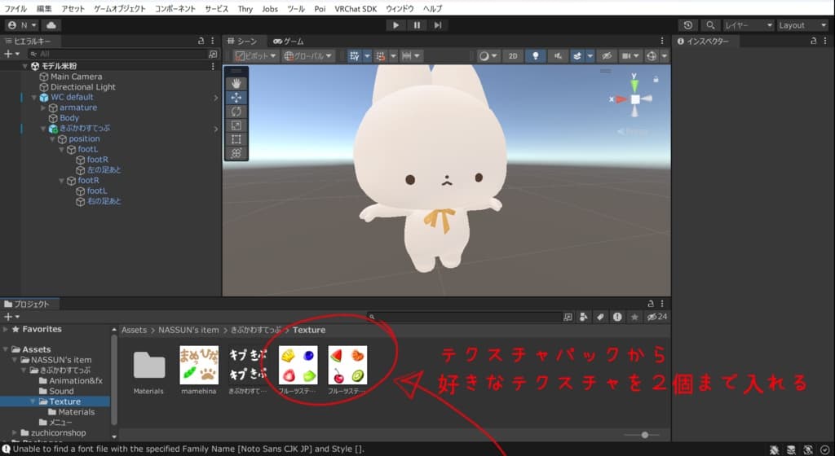The width and height of the screenshot is (835, 456).
Task: Select the Hand tool in scene toolbar
Action: pos(236,83)
